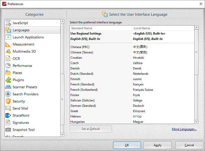Click the translate icon in the panel header
Screen dimensions: 205x151
[105, 14]
